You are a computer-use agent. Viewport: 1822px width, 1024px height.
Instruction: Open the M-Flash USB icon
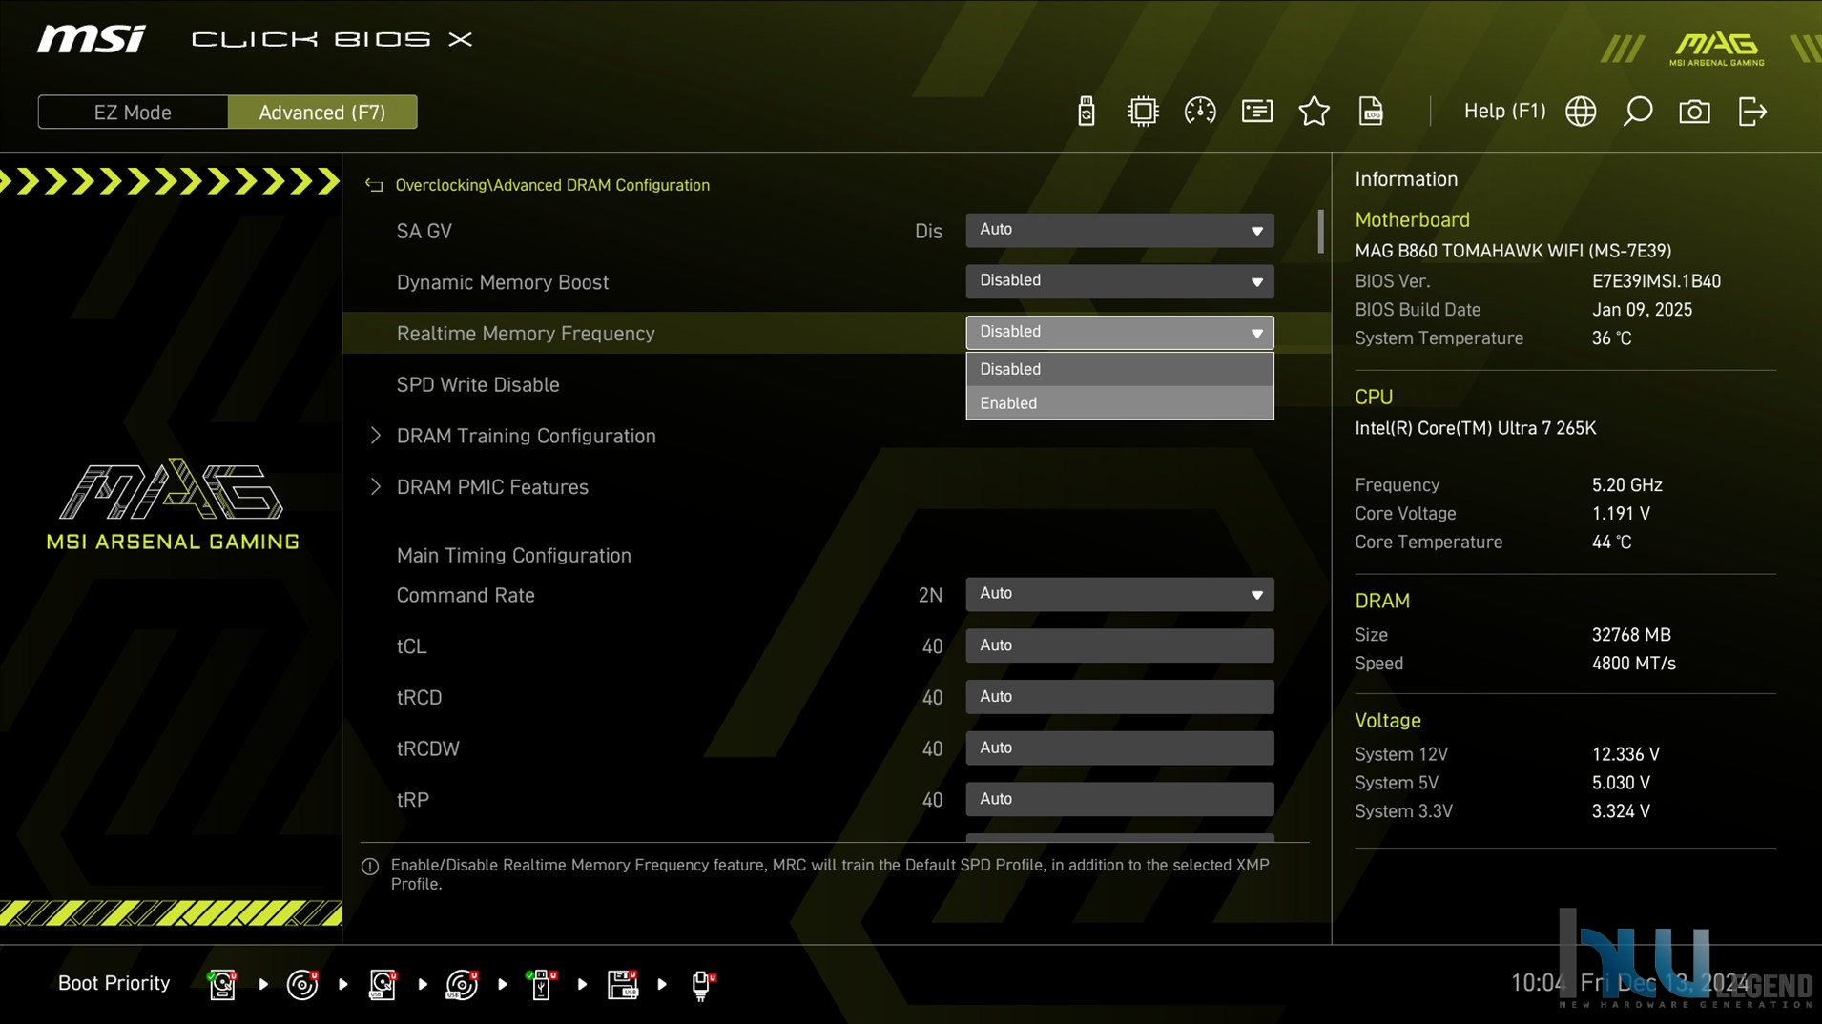pos(1086,112)
